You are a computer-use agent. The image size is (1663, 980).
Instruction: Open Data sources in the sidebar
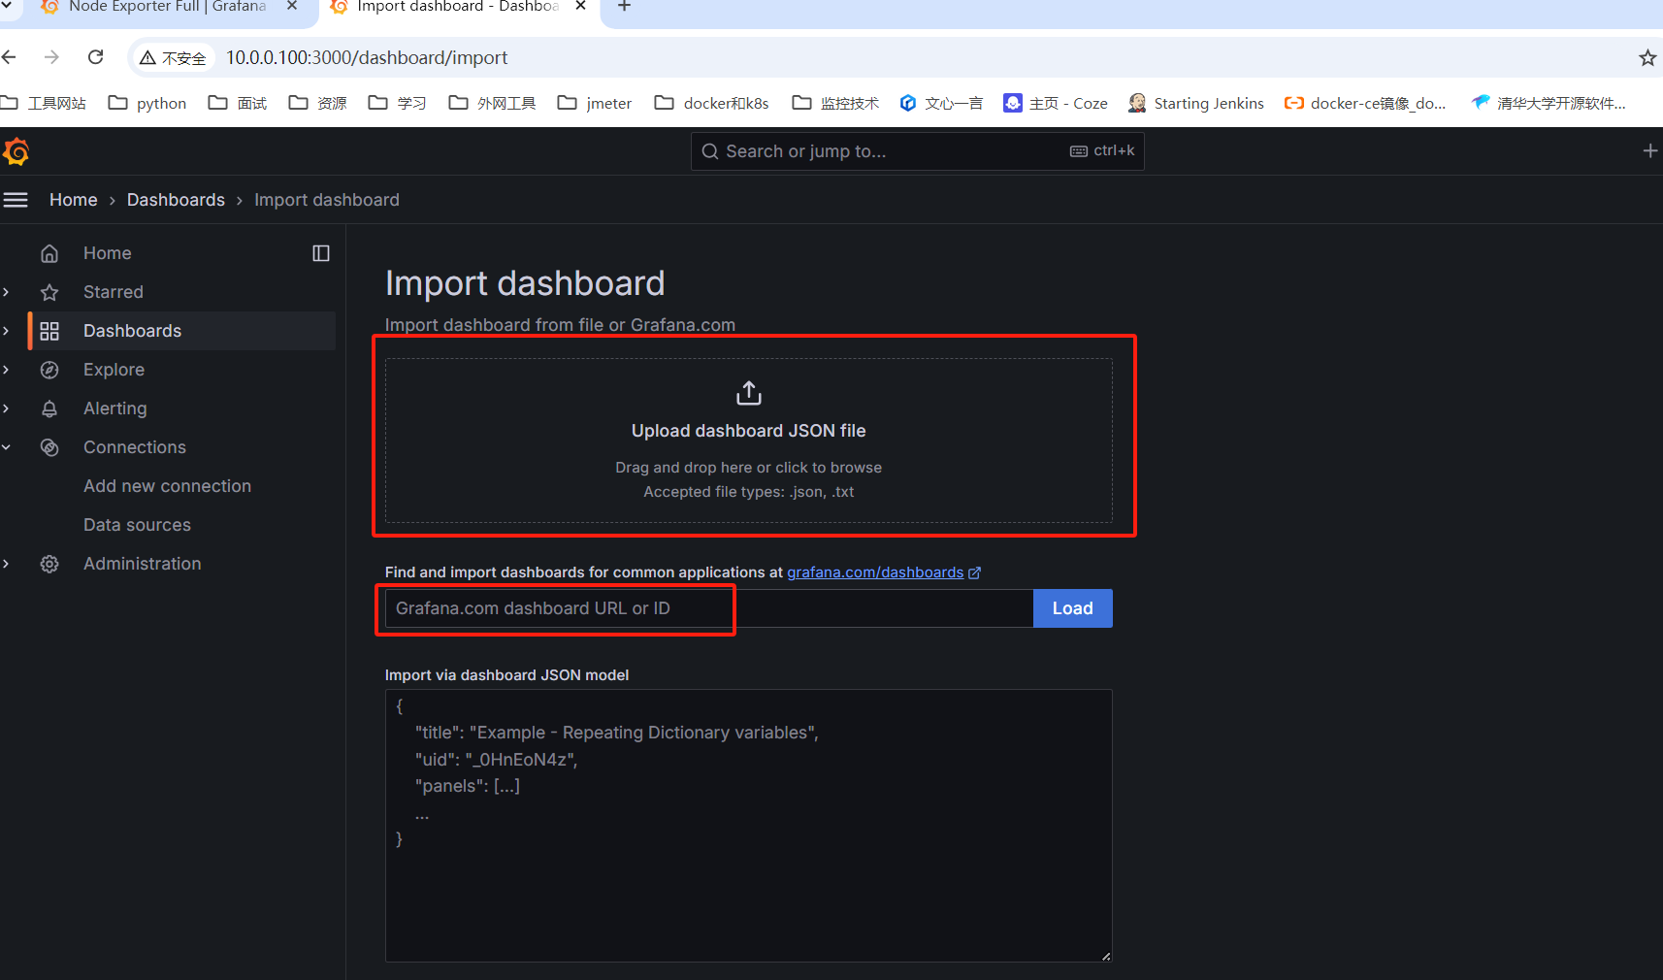(x=137, y=525)
